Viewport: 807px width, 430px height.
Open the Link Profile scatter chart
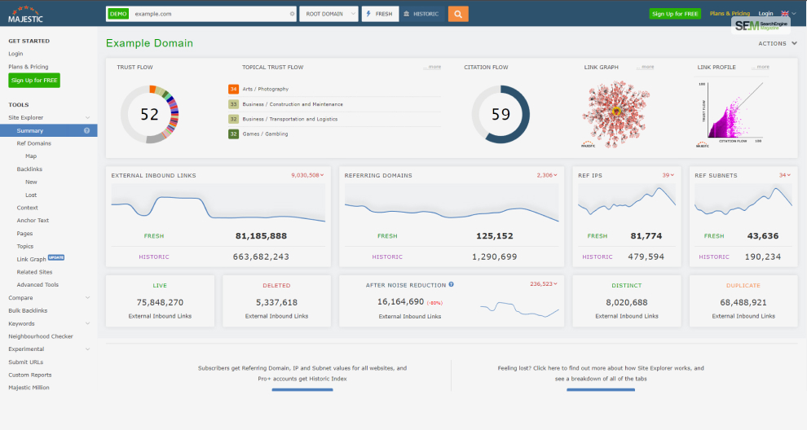pos(730,114)
